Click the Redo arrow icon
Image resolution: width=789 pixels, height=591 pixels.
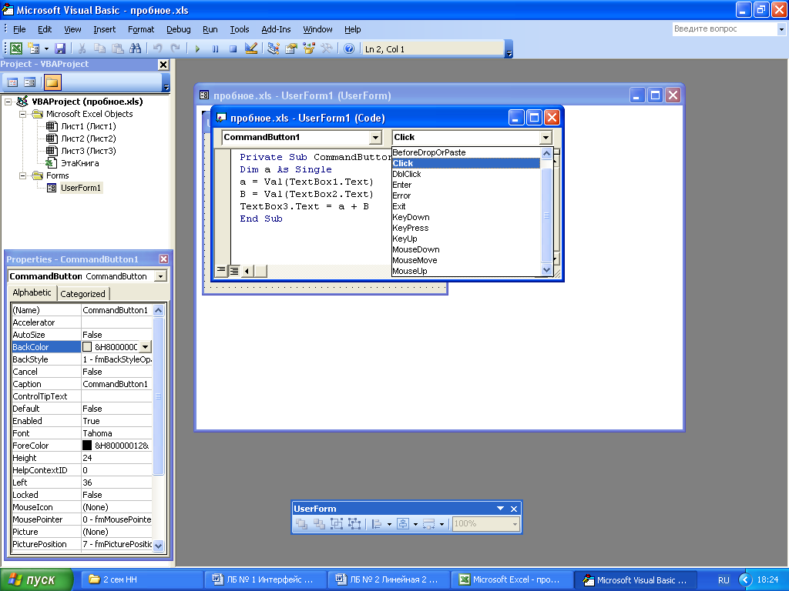point(175,48)
